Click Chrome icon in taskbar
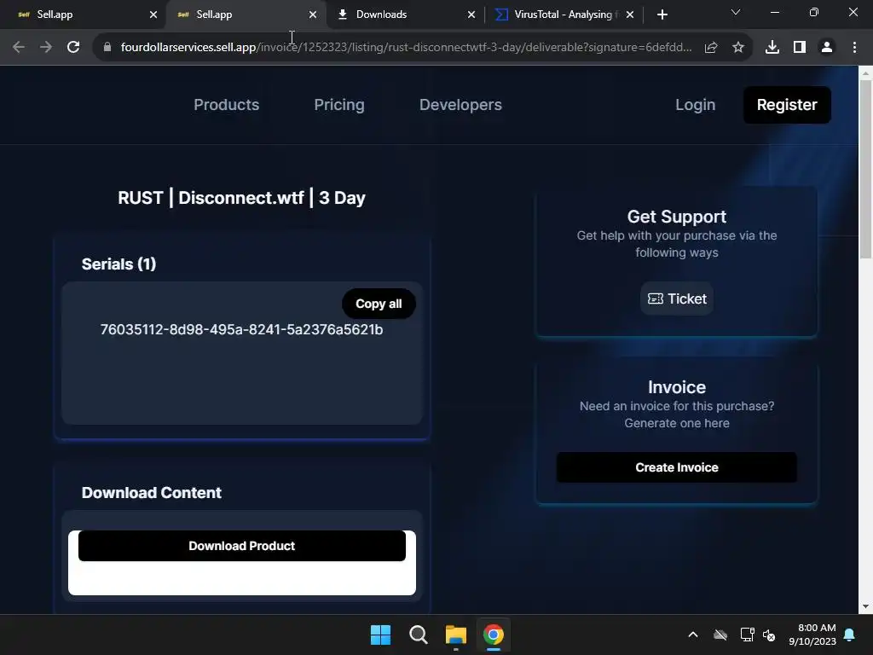873x655 pixels. [494, 635]
